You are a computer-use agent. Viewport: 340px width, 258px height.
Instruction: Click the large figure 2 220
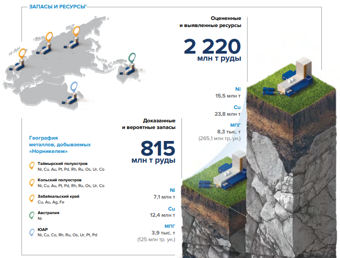click(x=212, y=46)
